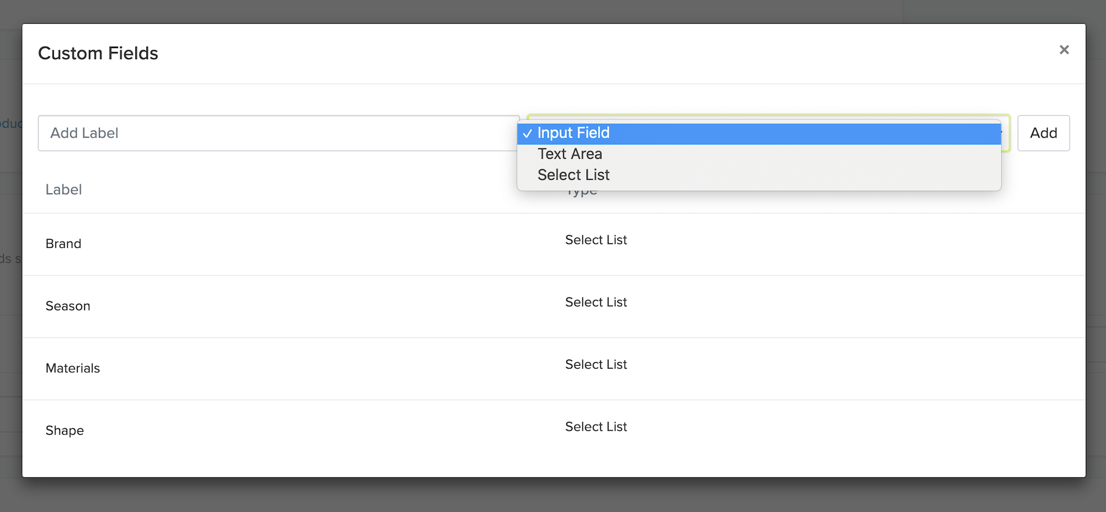Choose Text Area from the type list
The width and height of the screenshot is (1106, 512).
pos(570,154)
